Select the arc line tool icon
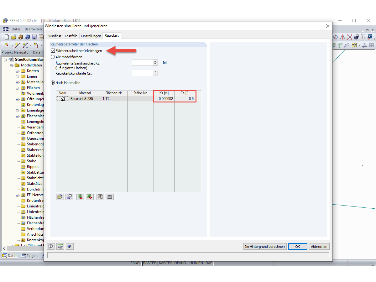This screenshot has height=282, width=376. [x=36, y=45]
